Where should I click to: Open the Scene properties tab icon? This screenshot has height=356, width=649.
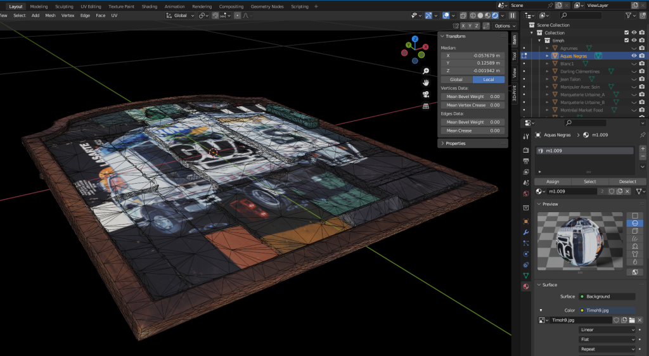[525, 182]
